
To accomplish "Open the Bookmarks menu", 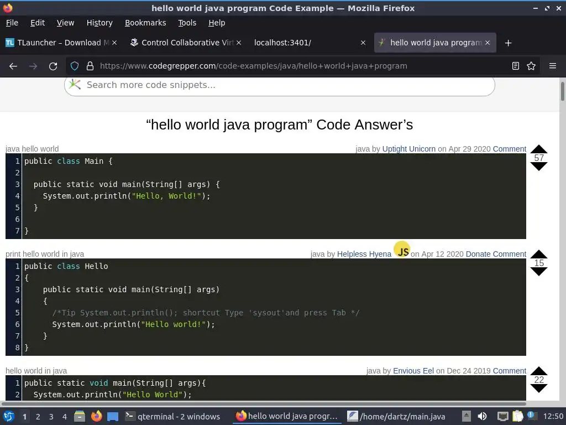I will coord(145,23).
